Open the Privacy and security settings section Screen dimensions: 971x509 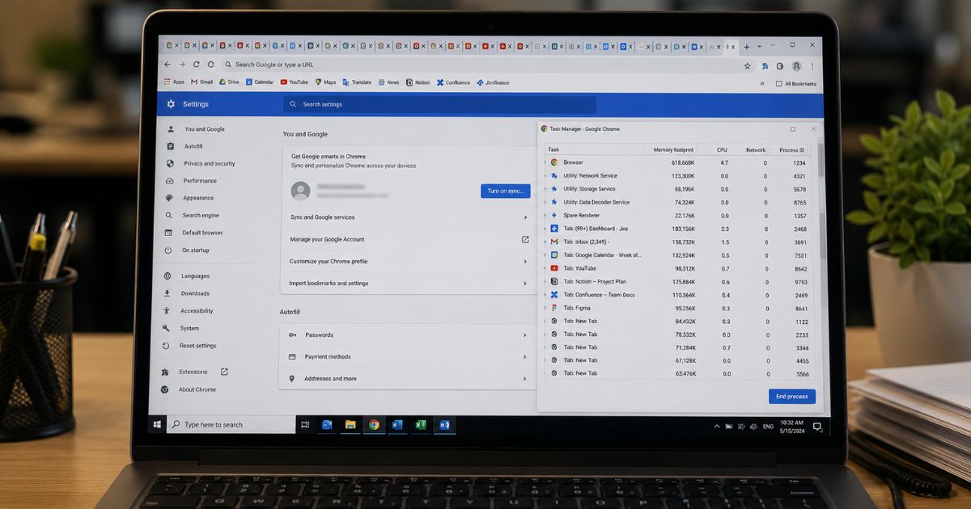click(209, 163)
